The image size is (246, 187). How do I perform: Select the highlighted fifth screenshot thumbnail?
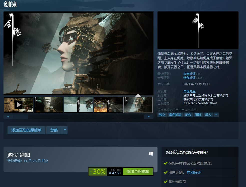click(138, 105)
